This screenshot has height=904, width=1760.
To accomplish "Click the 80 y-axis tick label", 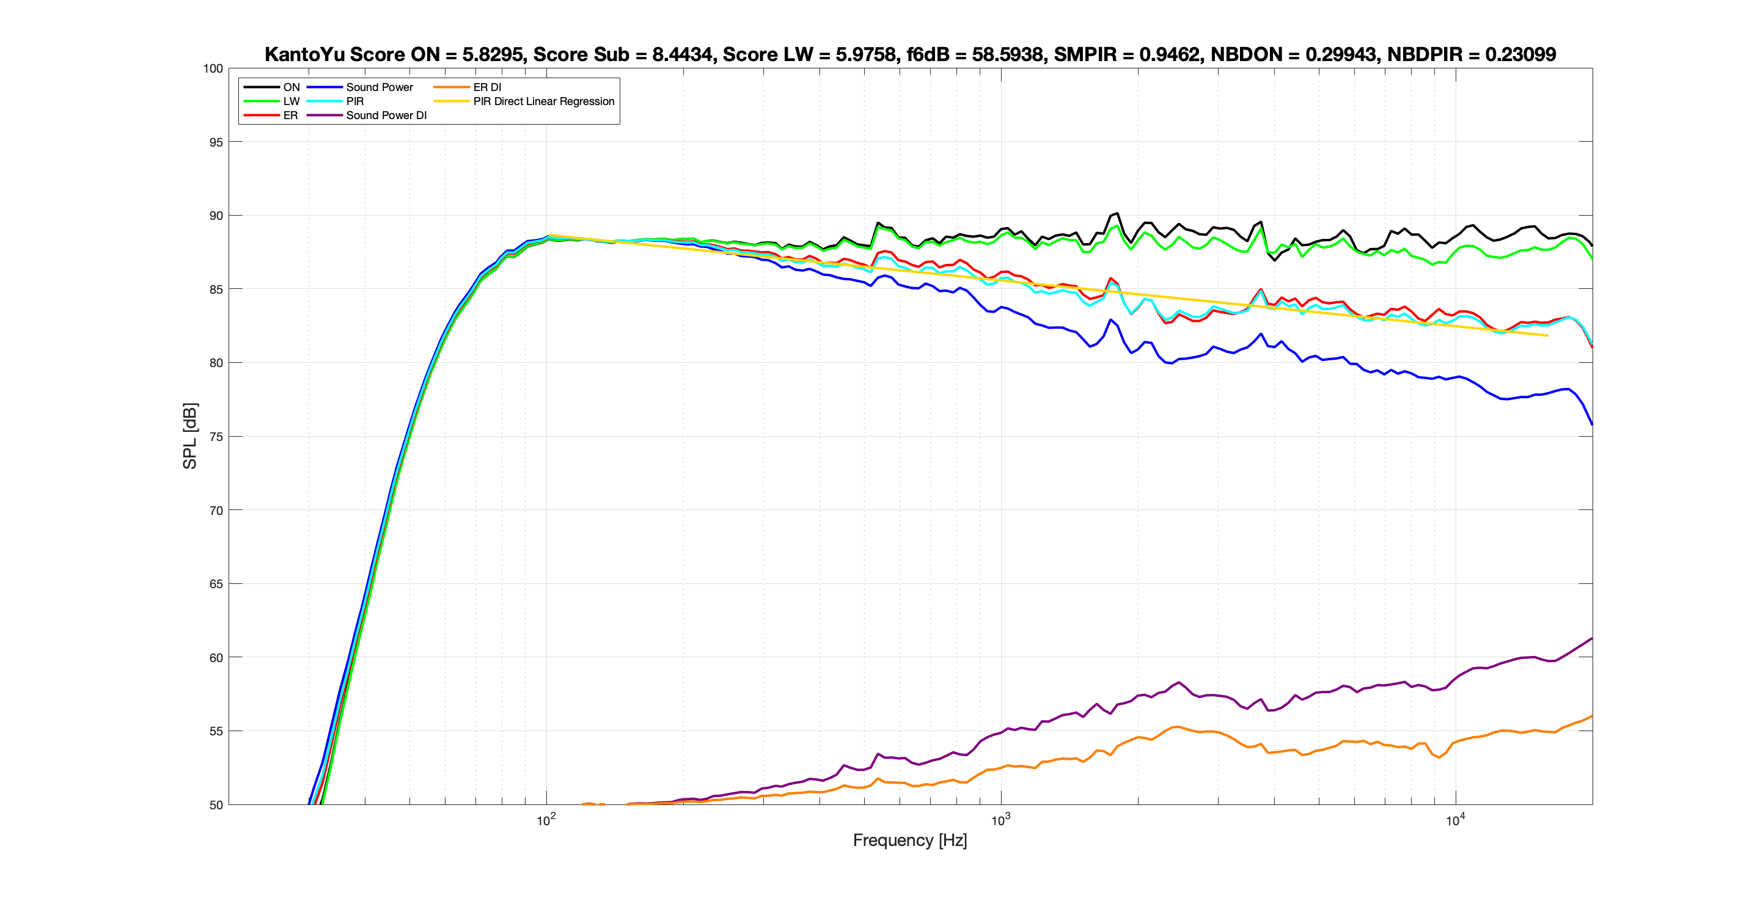I will (216, 363).
